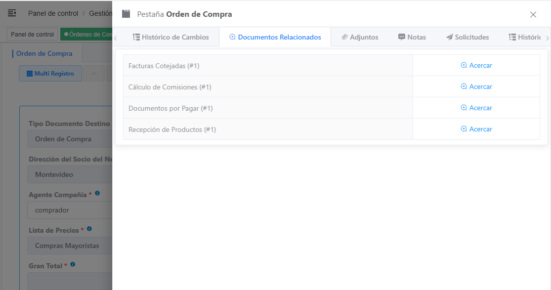Image resolution: width=551 pixels, height=290 pixels.
Task: Click the info icon beside Lista de Precios
Action: pyautogui.click(x=89, y=229)
